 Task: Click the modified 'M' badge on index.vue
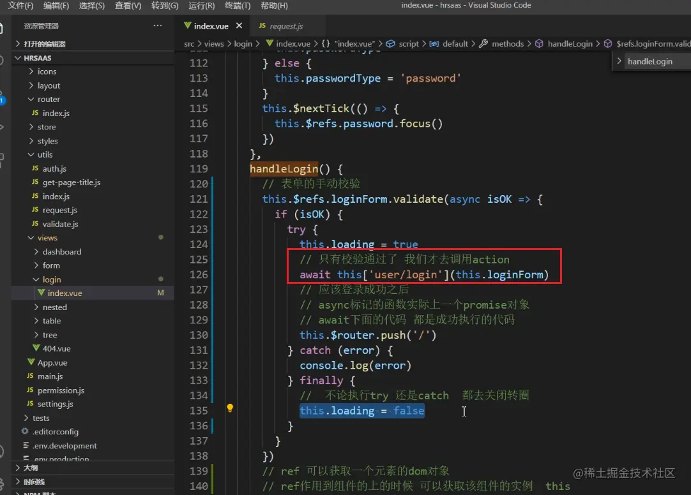160,293
